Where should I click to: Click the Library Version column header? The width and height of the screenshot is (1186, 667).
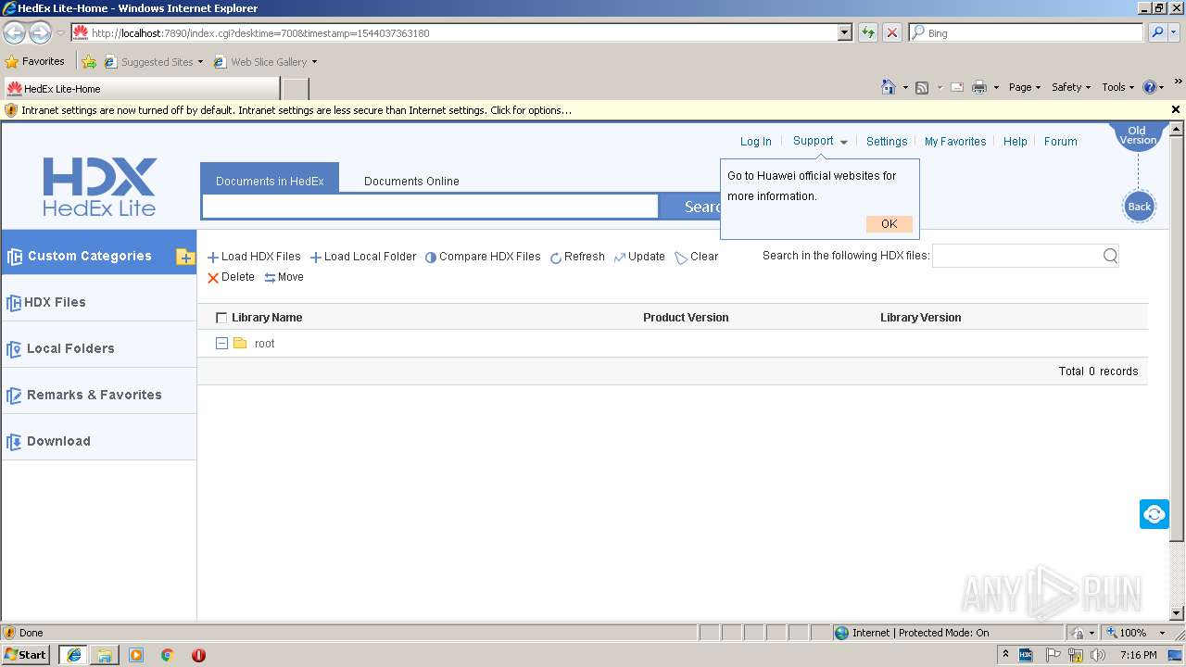tap(920, 317)
